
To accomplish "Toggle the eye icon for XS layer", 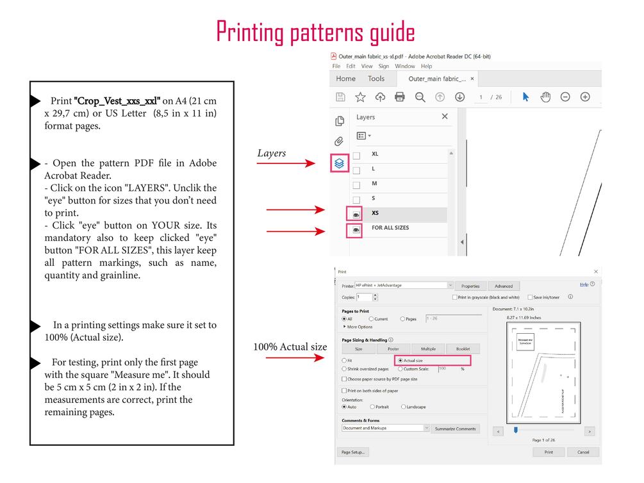I will [x=356, y=215].
